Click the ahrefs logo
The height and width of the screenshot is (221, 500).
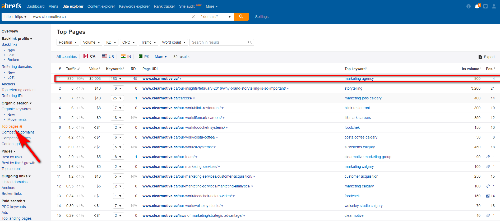(11, 6)
